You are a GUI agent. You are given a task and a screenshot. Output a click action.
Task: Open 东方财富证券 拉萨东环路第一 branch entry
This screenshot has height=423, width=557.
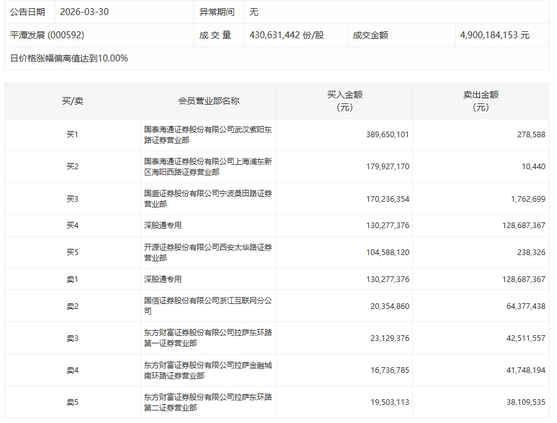[x=208, y=338]
